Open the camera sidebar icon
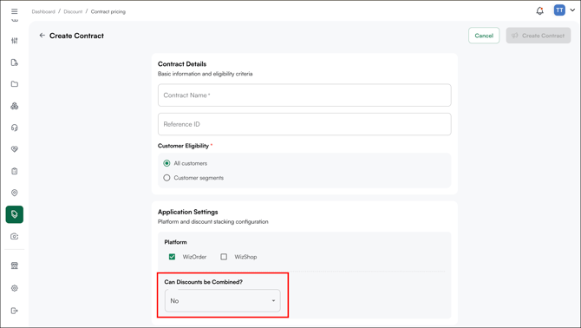The height and width of the screenshot is (328, 581). (15, 236)
